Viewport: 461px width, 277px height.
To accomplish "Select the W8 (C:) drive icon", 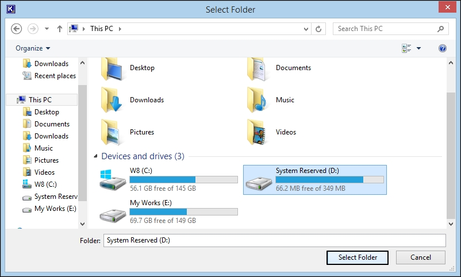I will (113, 180).
